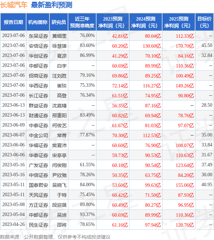Click analyst name 何俊艺
The width and height of the screenshot is (214, 240).
click(59, 125)
